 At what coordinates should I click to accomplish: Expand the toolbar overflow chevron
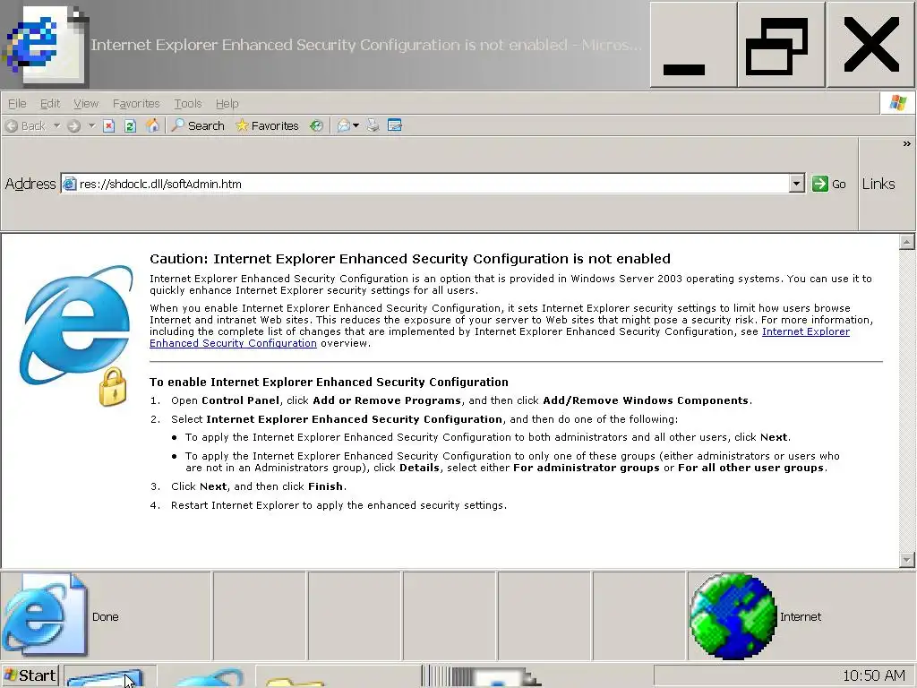(906, 144)
